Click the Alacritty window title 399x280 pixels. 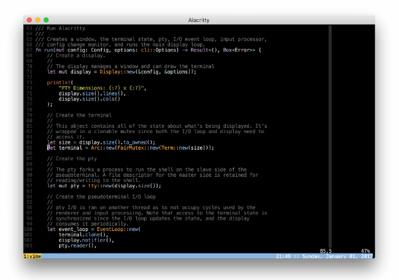pos(199,21)
